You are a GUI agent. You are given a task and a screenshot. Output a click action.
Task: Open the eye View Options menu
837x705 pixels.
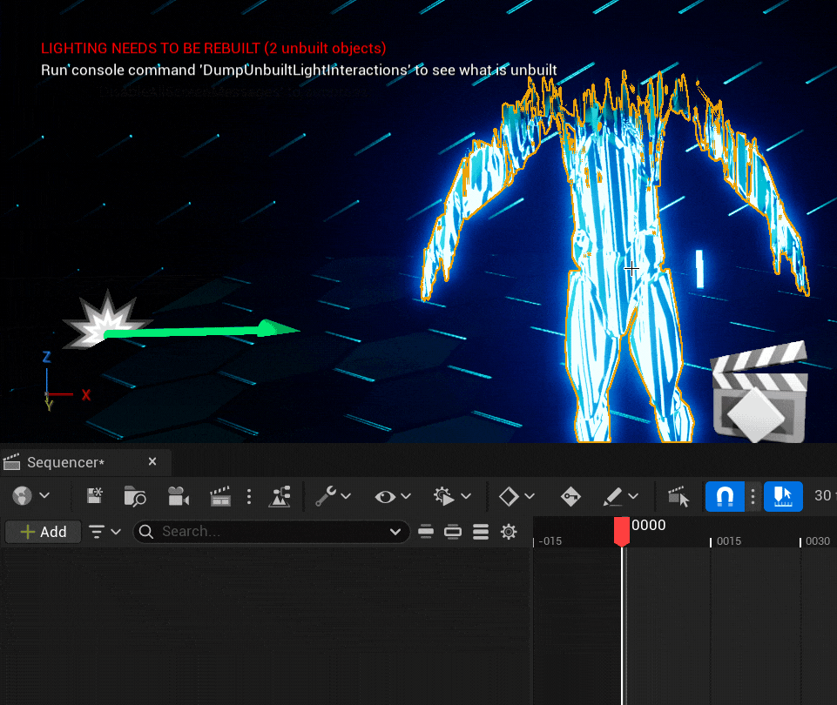385,496
